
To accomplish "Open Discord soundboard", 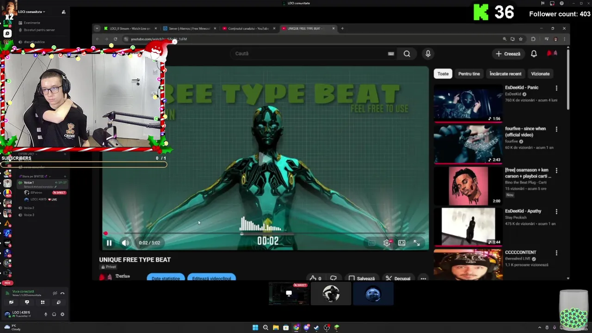I will (58, 302).
